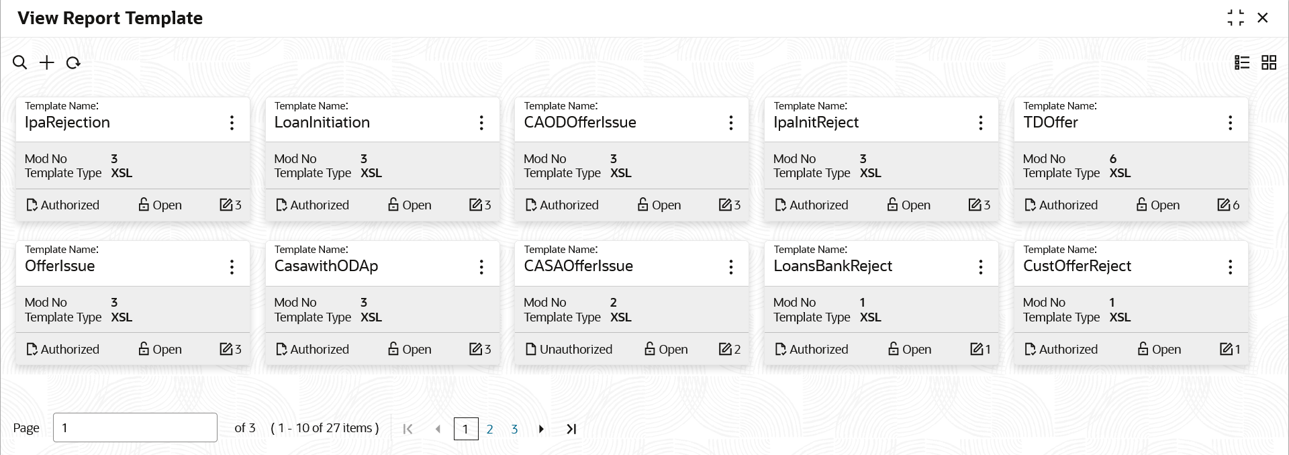
Task: Go to page 2
Action: (489, 429)
